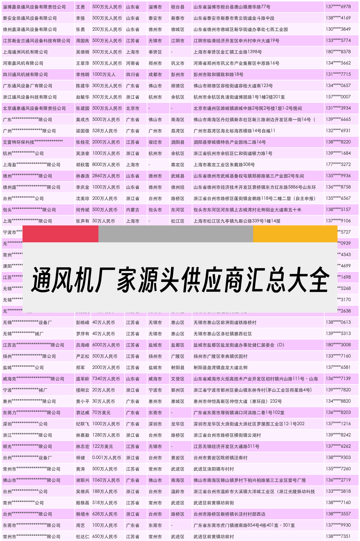Select phone number 138****7351
The width and height of the screenshot is (360, 541).
click(x=338, y=536)
